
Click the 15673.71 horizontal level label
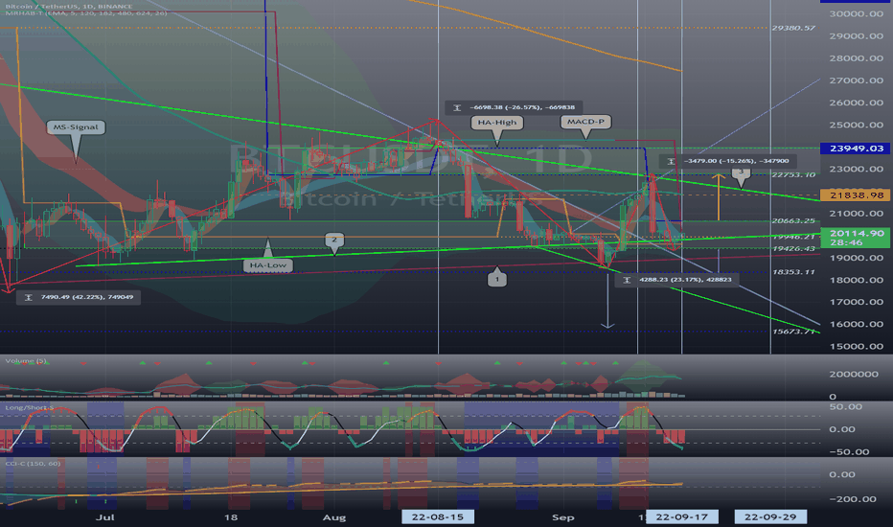point(793,332)
